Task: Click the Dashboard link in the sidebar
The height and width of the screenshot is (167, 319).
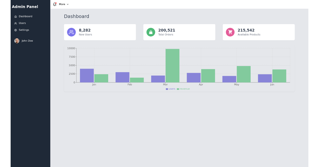Action: 25,16
